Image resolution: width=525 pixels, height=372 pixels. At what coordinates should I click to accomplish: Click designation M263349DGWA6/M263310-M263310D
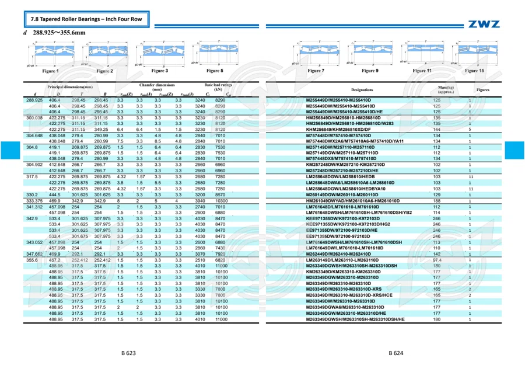[x=345, y=307]
